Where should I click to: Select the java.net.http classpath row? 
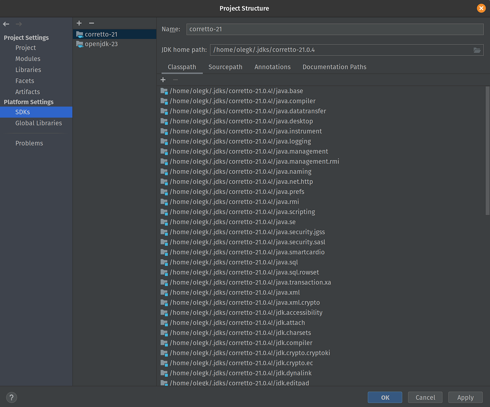coord(321,182)
